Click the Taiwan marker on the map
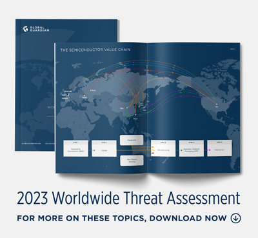 point(135,115)
